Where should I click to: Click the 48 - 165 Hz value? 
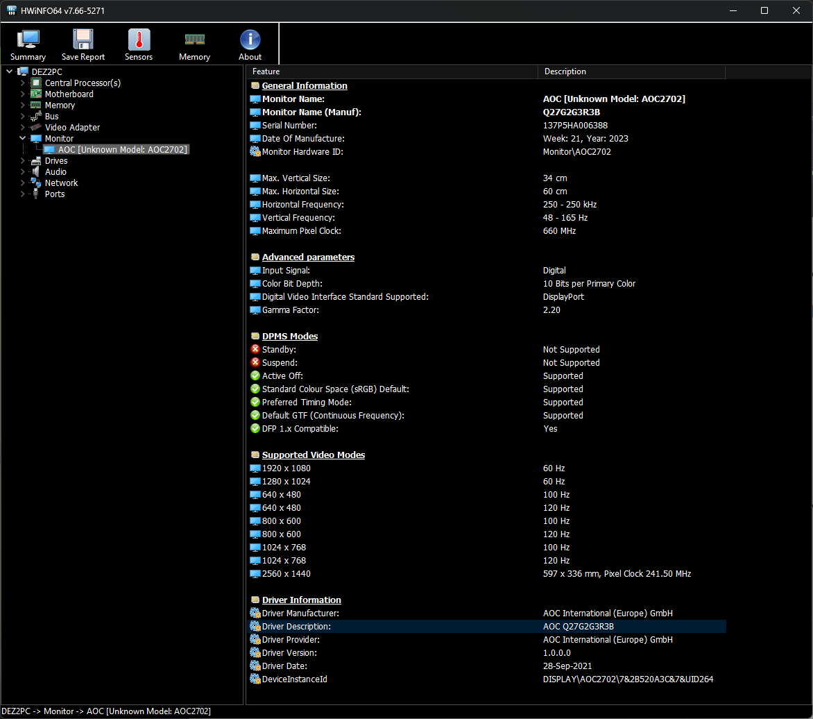[x=565, y=217]
